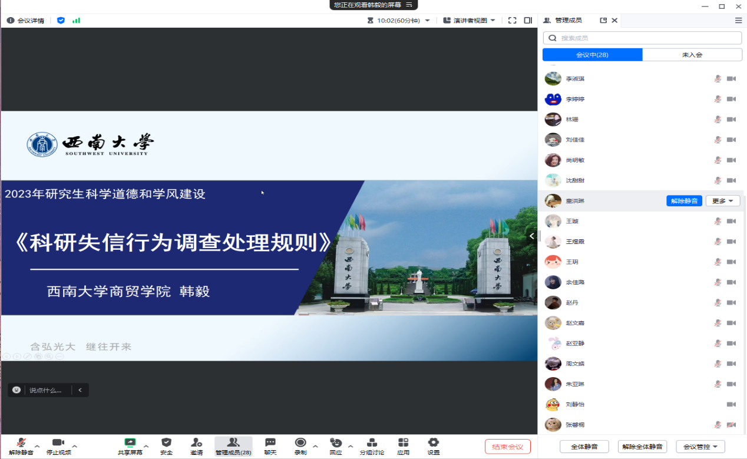
Task: Click the 搜索成员 search field
Action: click(642, 38)
